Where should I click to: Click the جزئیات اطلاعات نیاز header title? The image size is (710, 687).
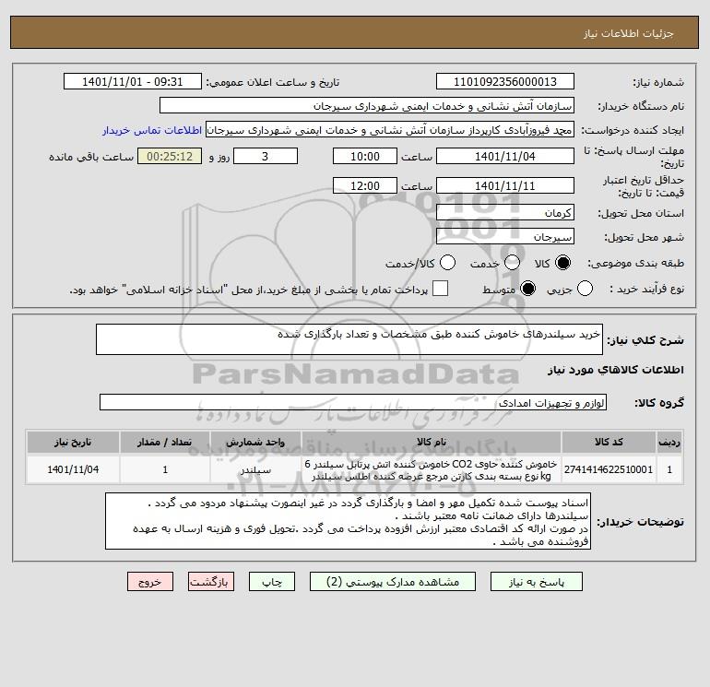[629, 33]
